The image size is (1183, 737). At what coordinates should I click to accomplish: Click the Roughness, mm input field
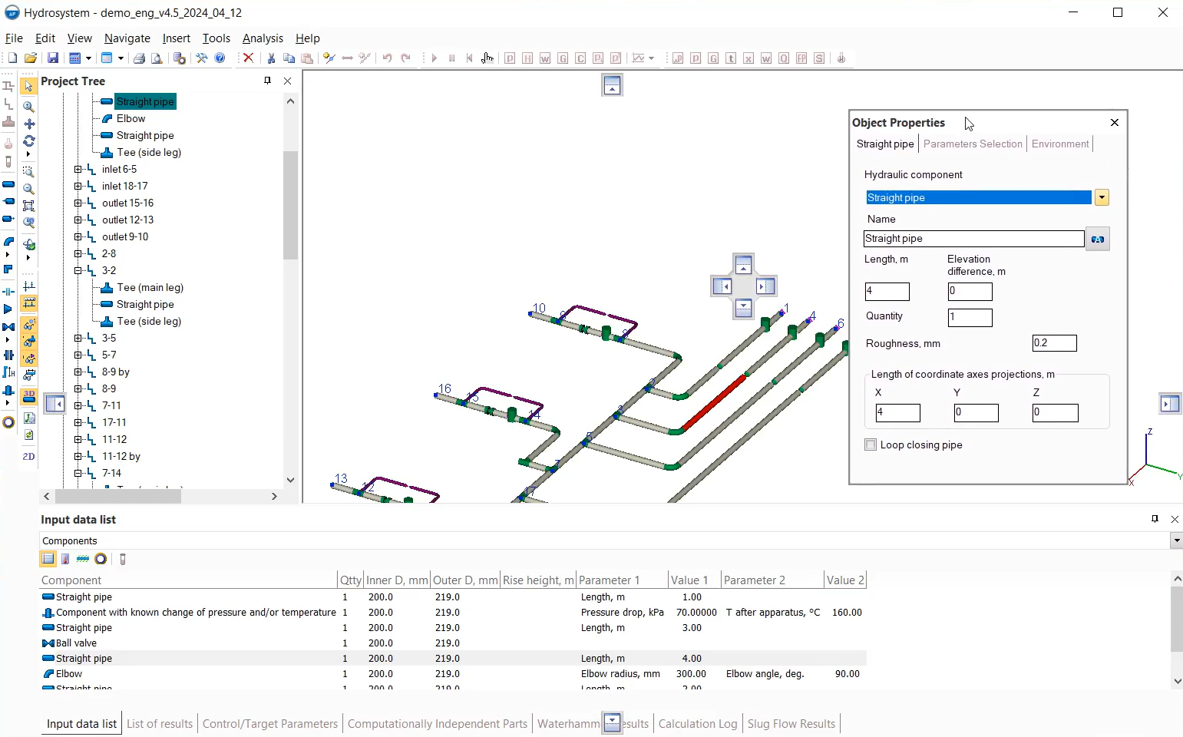(1054, 344)
